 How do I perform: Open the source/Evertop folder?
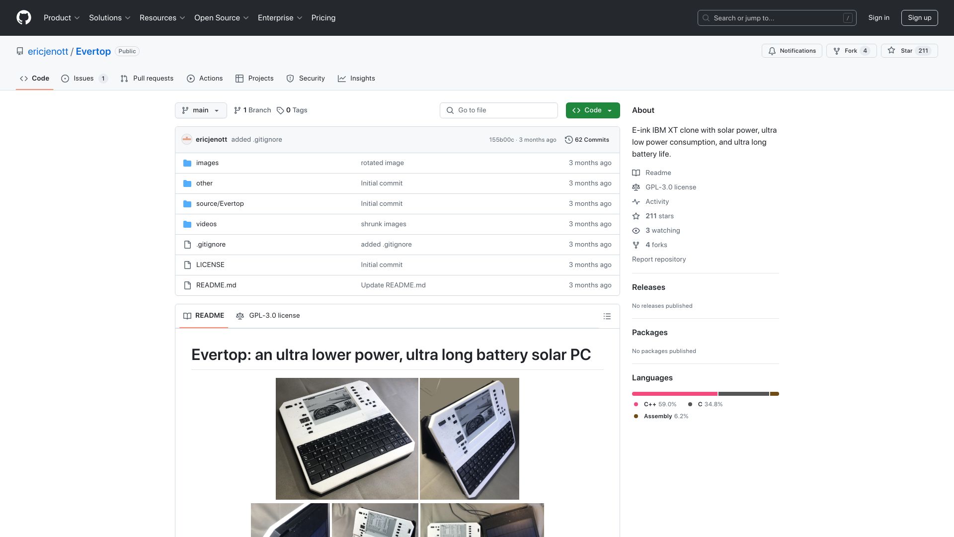pyautogui.click(x=220, y=204)
